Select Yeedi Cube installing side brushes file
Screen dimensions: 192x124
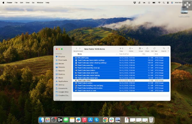[121, 88]
